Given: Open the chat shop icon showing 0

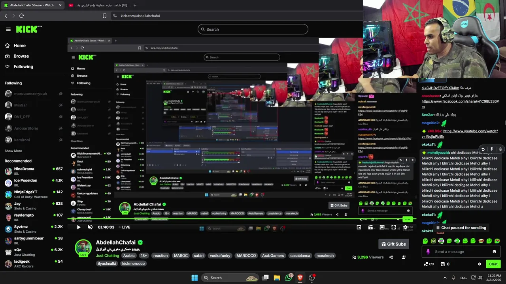Looking at the screenshot, I should click(x=445, y=264).
